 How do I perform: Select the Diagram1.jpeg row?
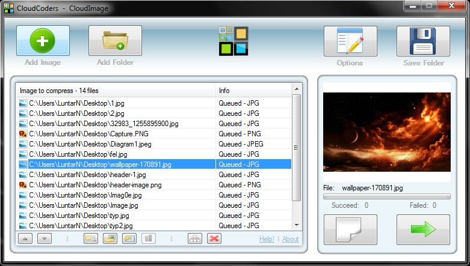153,144
